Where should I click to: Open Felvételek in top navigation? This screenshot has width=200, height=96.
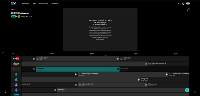pyautogui.click(x=44, y=4)
